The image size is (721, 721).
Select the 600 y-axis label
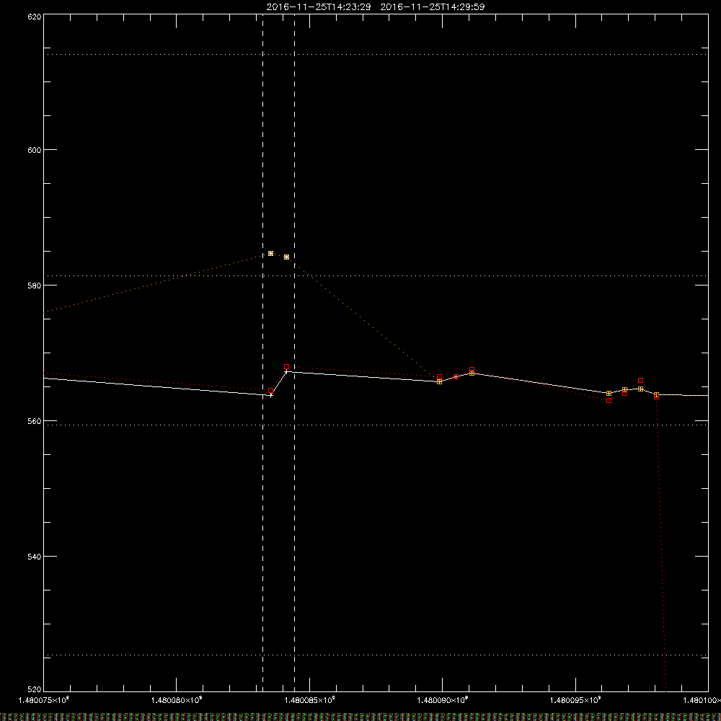[x=35, y=150]
